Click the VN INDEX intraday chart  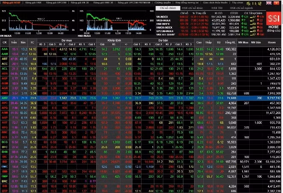pyautogui.click(x=38, y=21)
